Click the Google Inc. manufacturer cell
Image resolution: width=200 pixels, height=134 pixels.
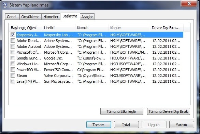pos(54,58)
